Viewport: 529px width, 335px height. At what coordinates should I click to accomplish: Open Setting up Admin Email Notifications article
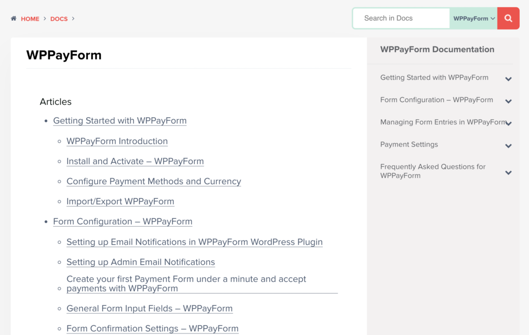click(x=141, y=262)
